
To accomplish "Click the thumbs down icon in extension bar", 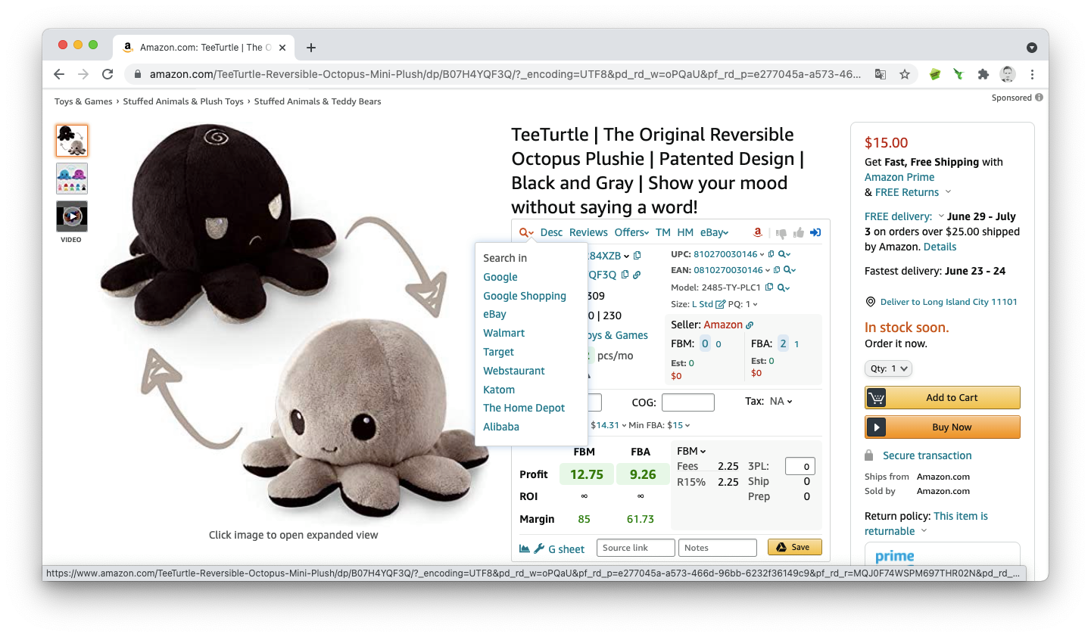I will pyautogui.click(x=781, y=233).
